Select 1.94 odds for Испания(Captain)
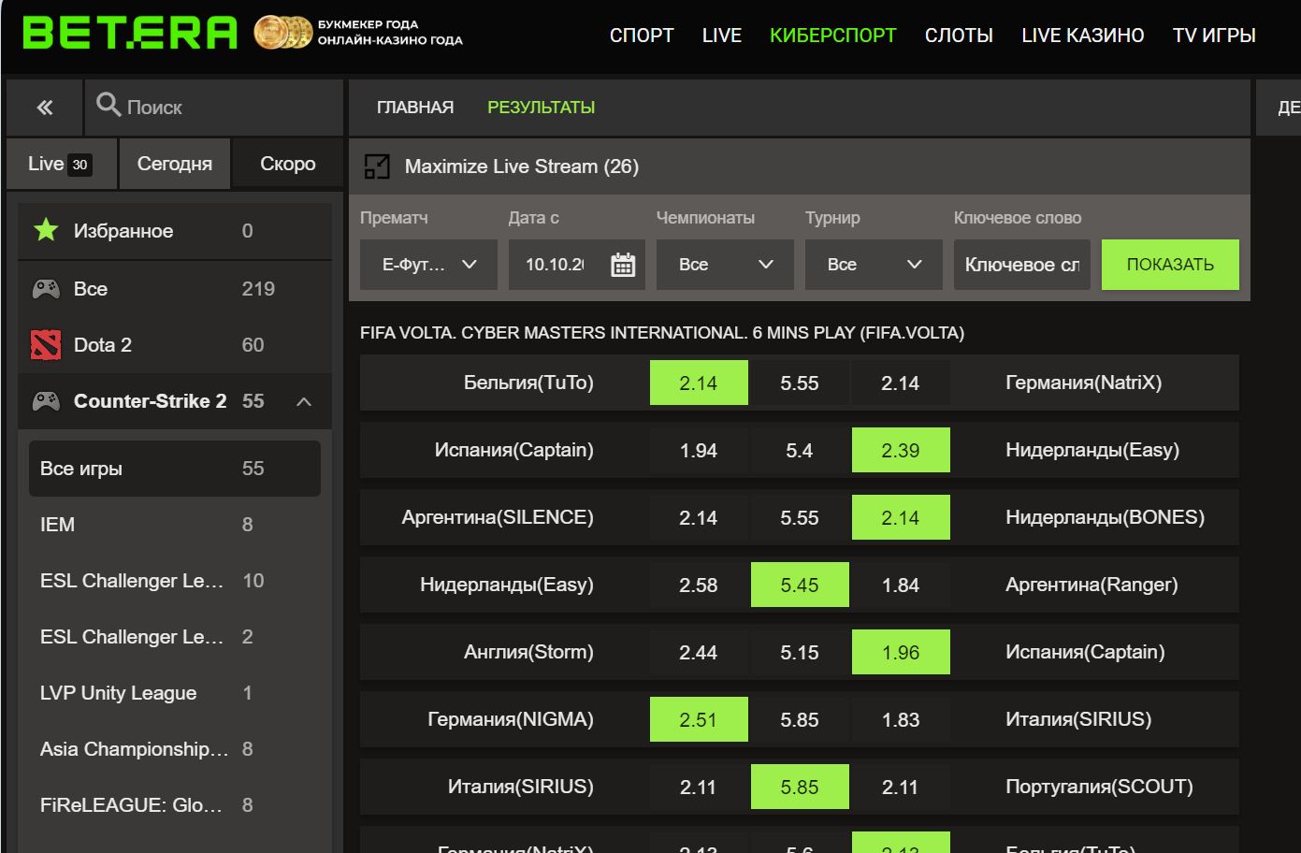1301x853 pixels. point(699,450)
